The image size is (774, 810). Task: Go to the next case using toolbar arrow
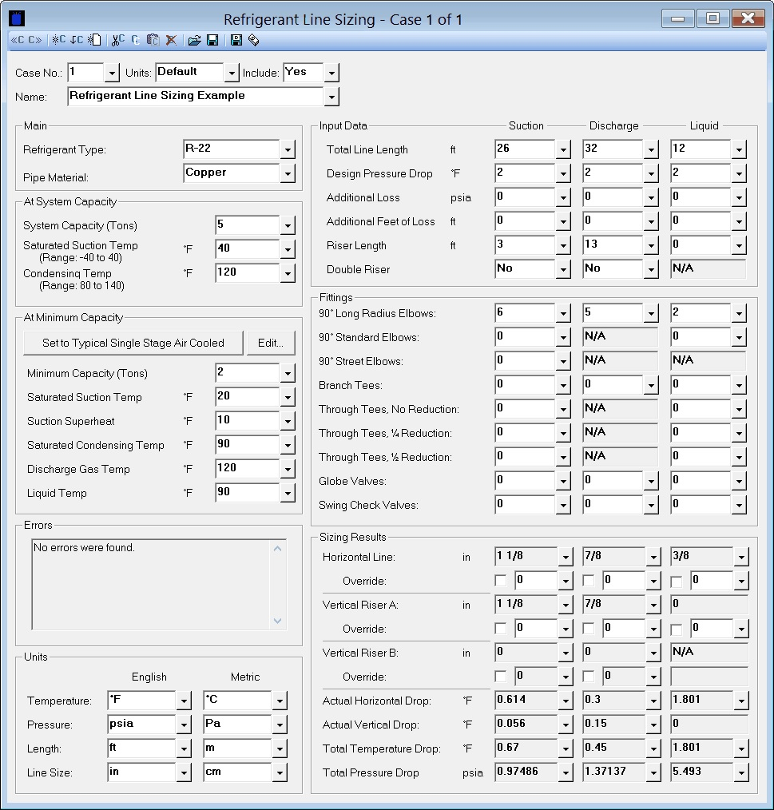[x=35, y=40]
